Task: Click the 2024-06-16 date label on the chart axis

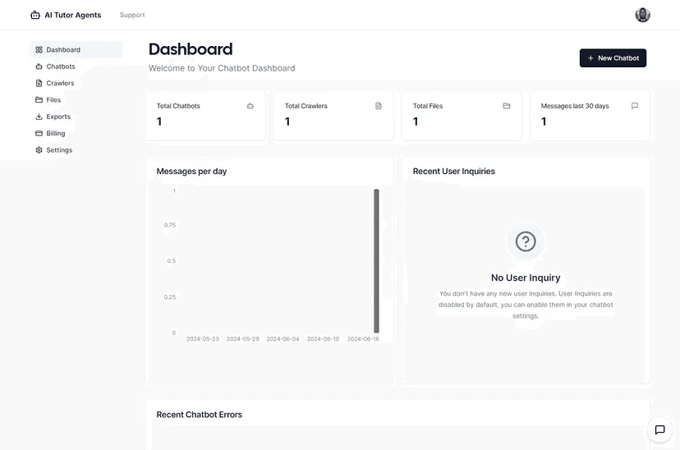Action: (x=363, y=339)
